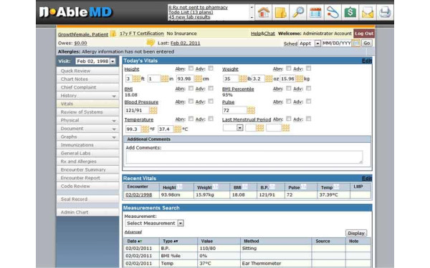This screenshot has height=268, width=430.
Task: Open the Todo List (13 plans) link
Action: pos(191,12)
